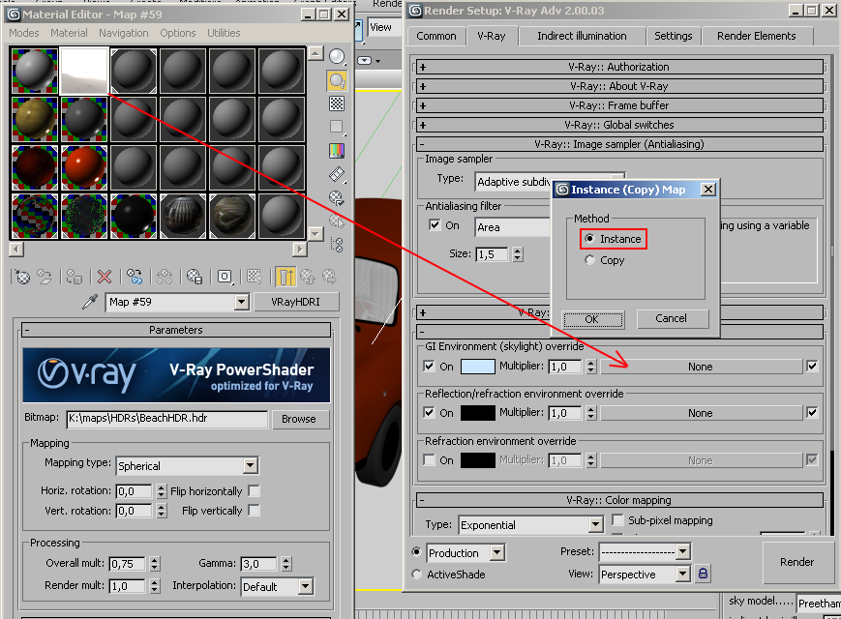Toggle Antialiasing filter On checkbox
The height and width of the screenshot is (619, 841).
[x=435, y=225]
